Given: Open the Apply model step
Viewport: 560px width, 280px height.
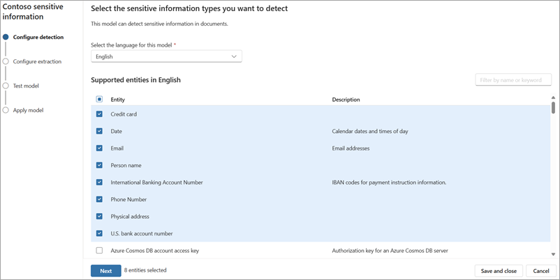Looking at the screenshot, I should [28, 110].
